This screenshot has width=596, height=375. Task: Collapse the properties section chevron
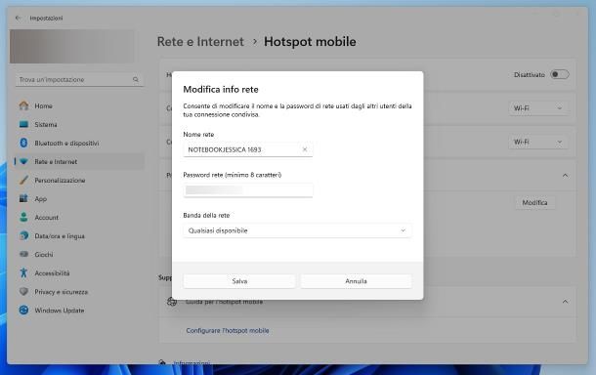click(565, 176)
